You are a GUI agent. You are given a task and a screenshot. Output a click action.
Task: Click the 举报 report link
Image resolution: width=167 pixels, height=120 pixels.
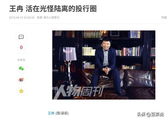pos(164,17)
